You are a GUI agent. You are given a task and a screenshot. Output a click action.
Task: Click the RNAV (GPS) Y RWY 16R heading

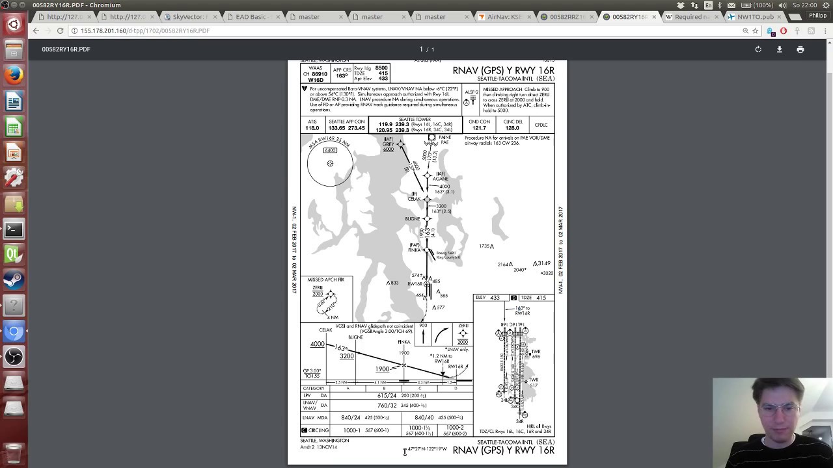point(504,70)
